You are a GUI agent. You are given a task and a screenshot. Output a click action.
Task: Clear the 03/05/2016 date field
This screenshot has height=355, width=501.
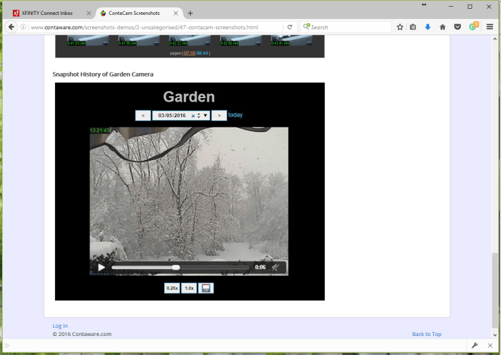pos(193,116)
